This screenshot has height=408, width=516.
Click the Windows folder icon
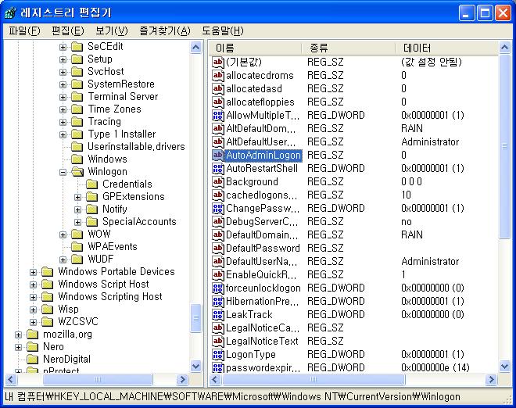[77, 159]
